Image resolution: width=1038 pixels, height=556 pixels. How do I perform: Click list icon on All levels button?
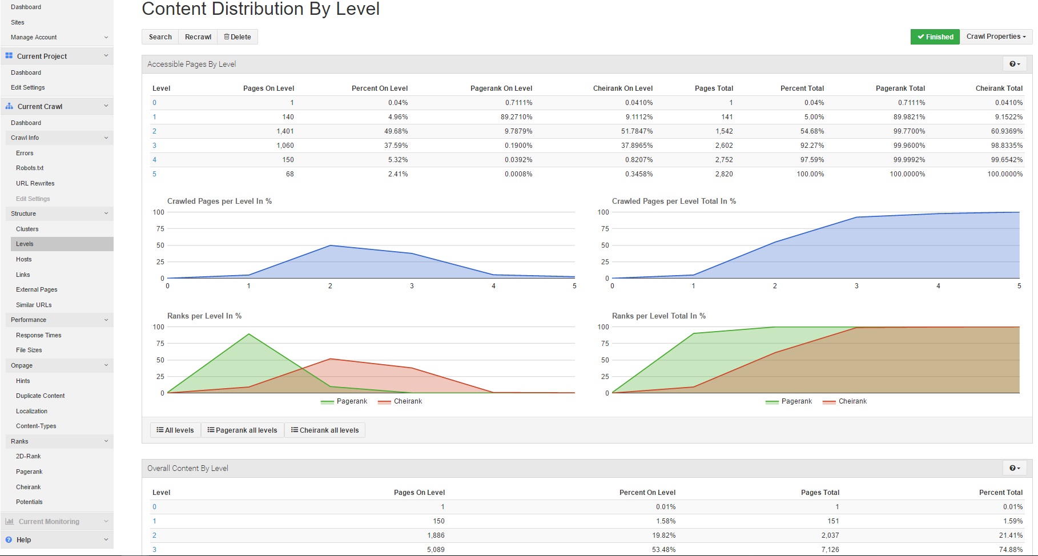click(x=160, y=430)
